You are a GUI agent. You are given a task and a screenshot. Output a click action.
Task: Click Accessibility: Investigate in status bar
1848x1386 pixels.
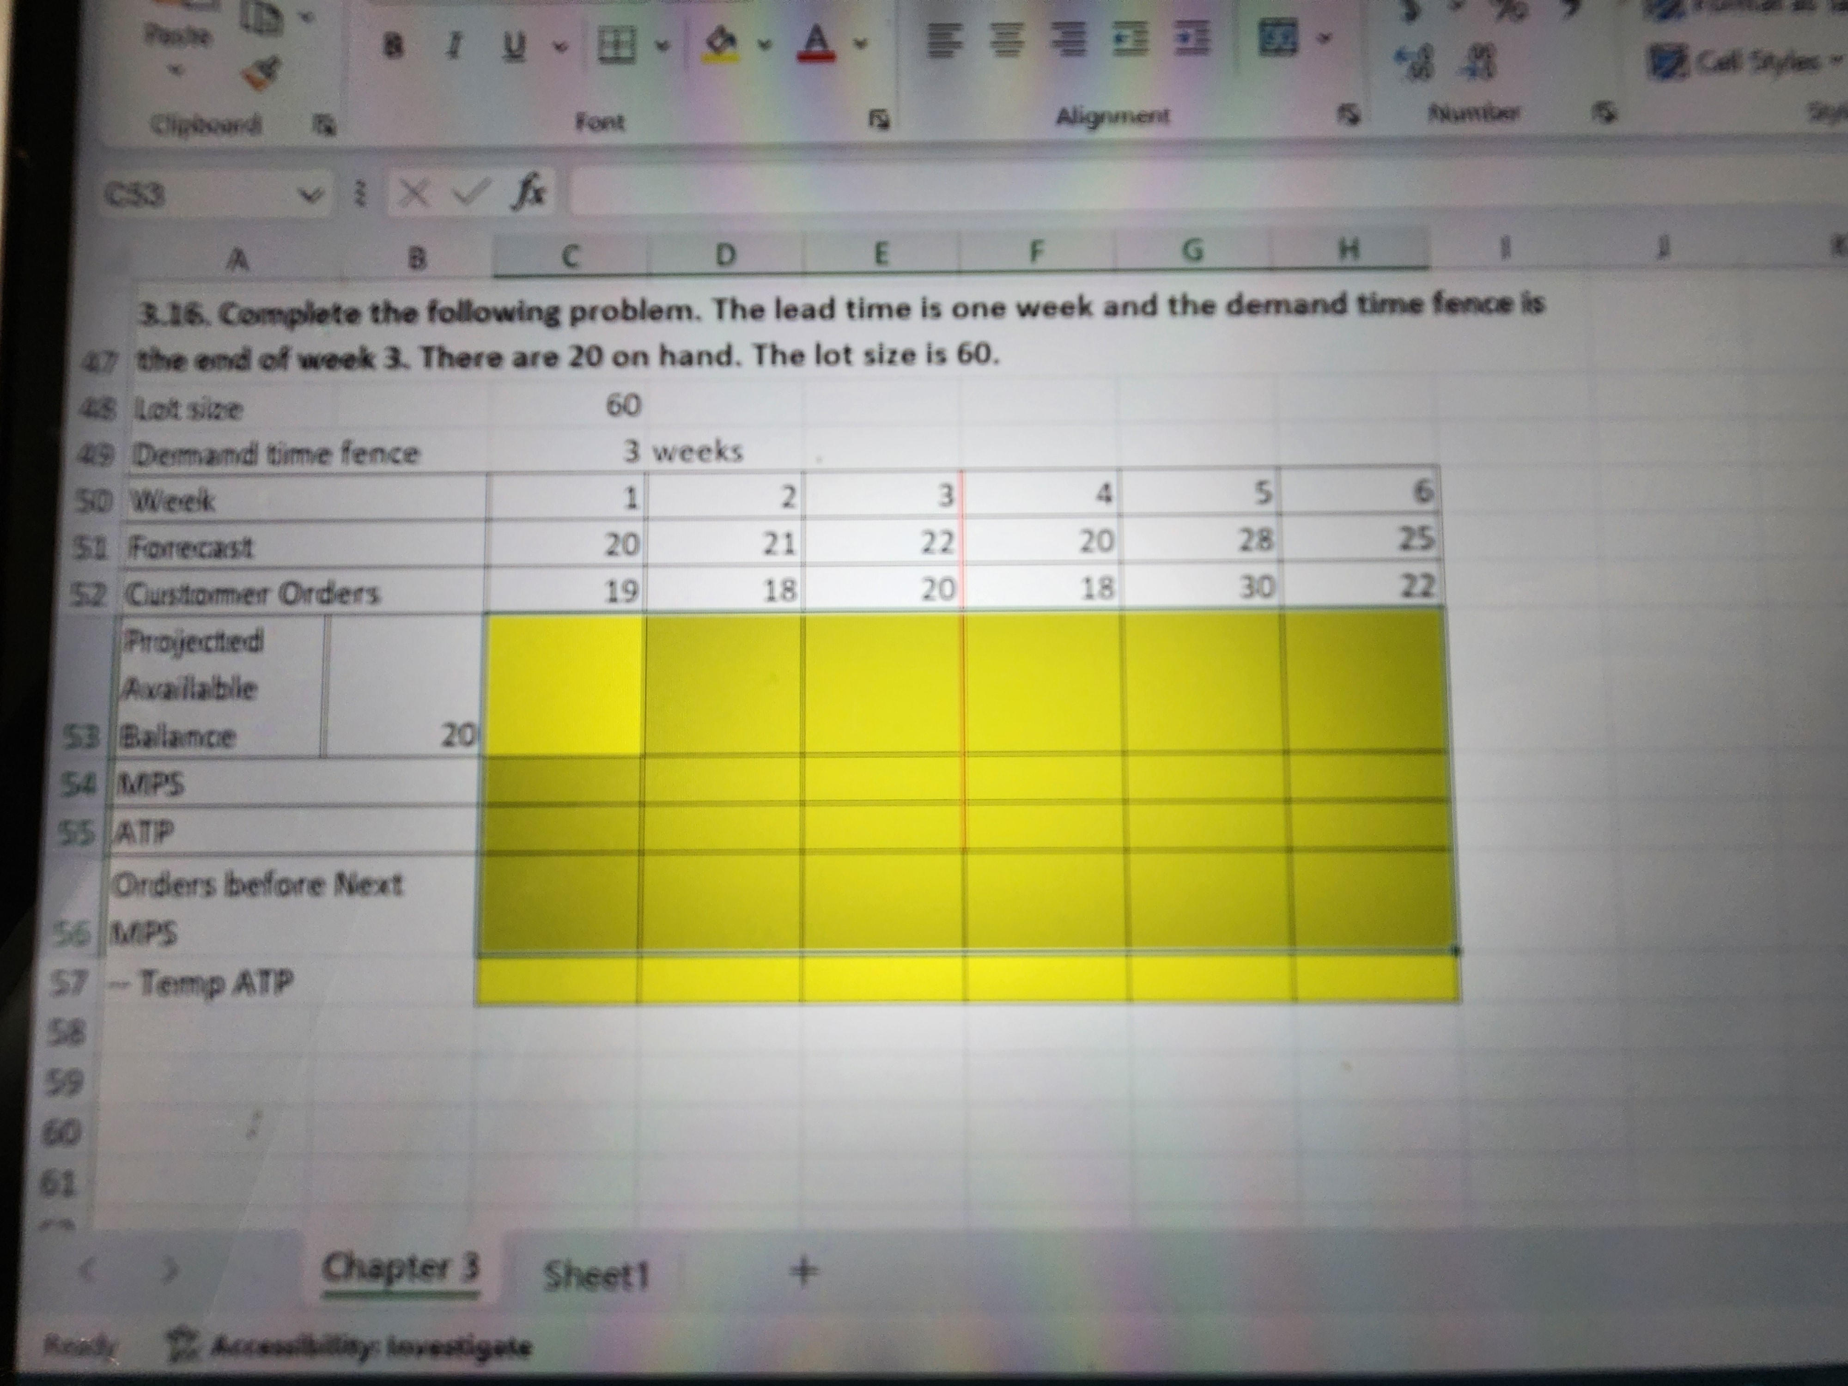point(349,1346)
